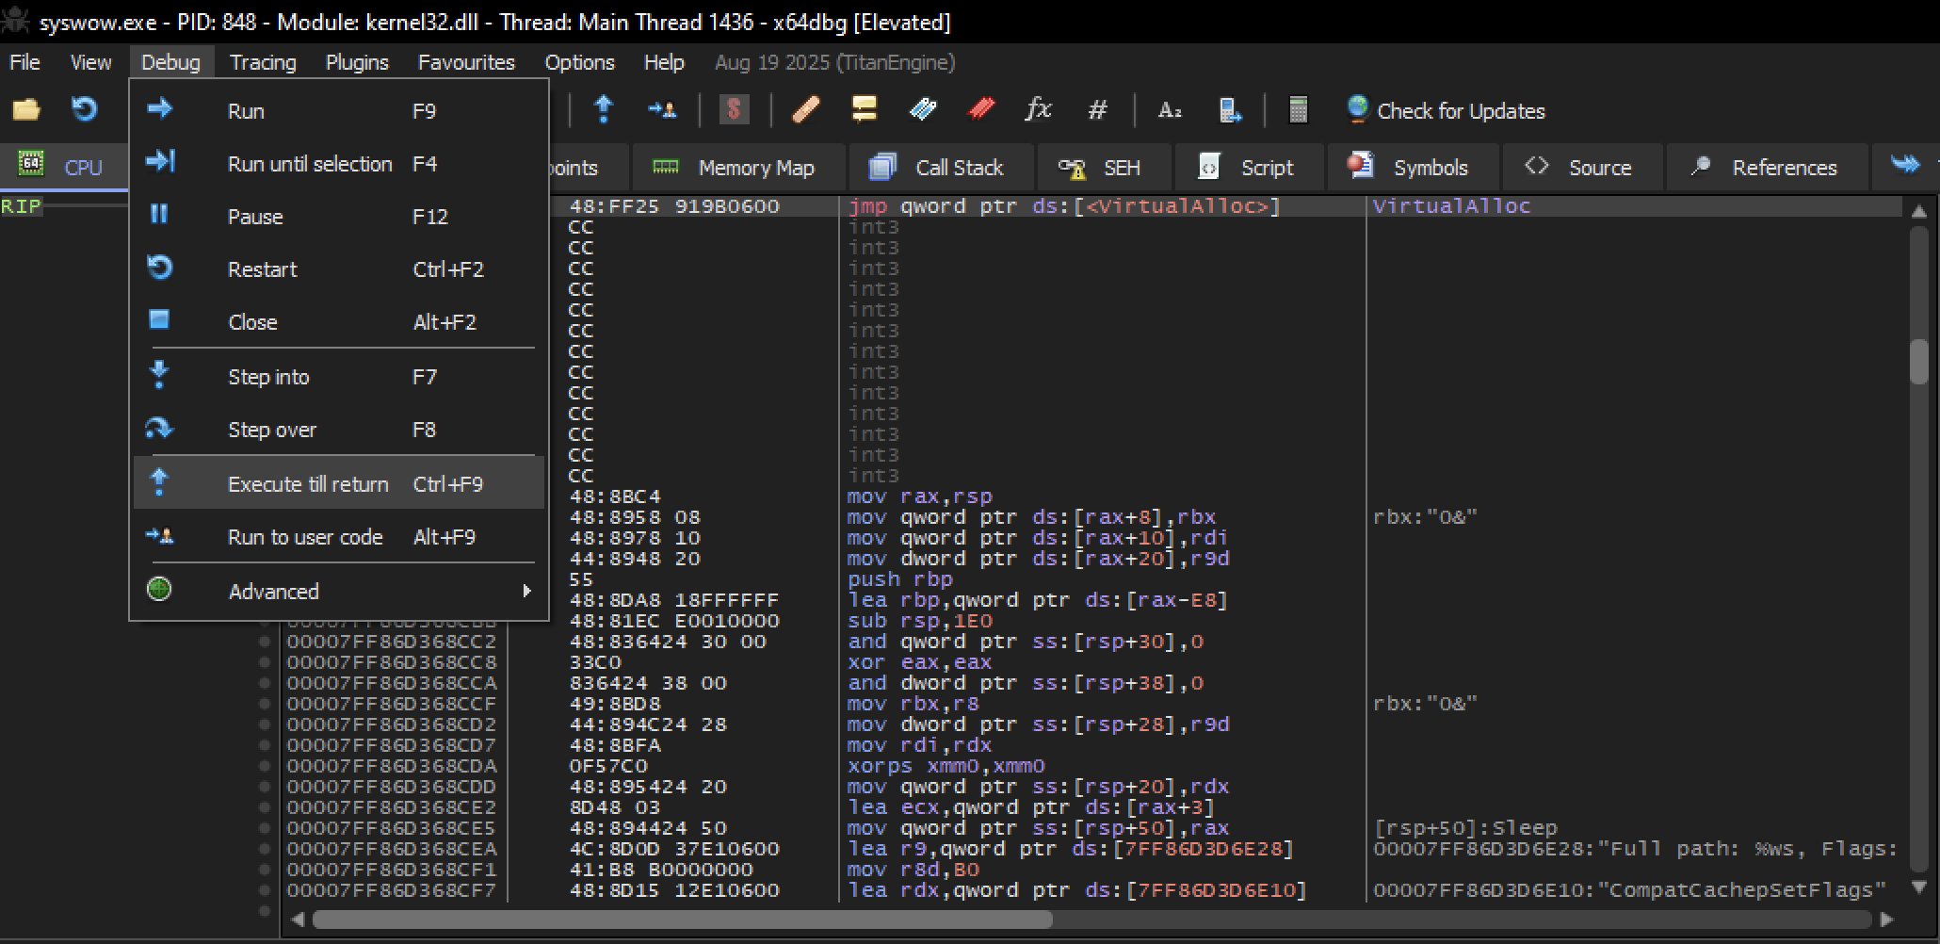
Task: Switch to the References tab
Action: coord(1767,167)
